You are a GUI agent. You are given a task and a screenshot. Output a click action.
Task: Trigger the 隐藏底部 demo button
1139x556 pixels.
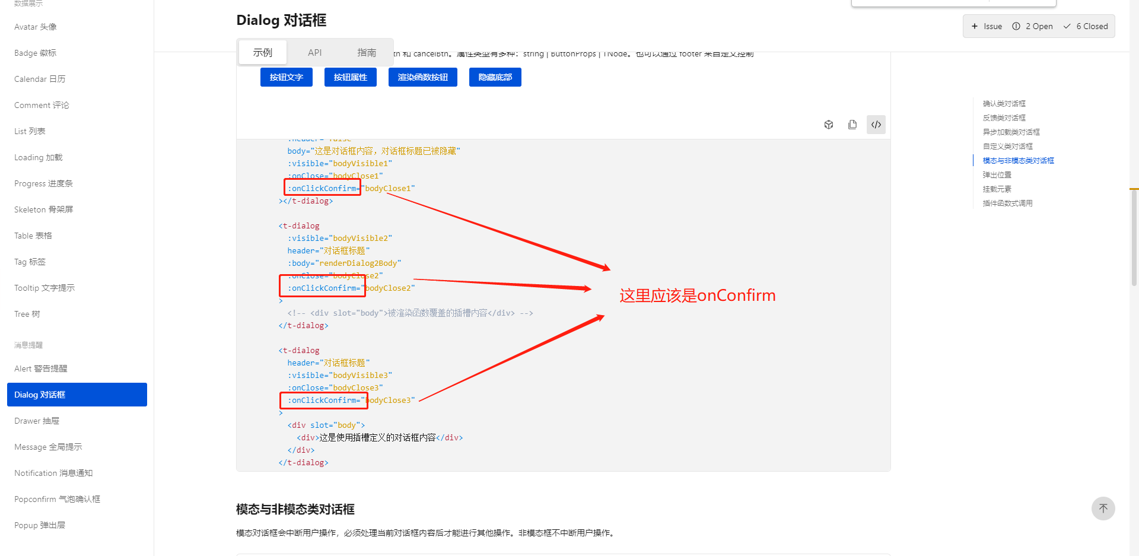[x=495, y=77]
